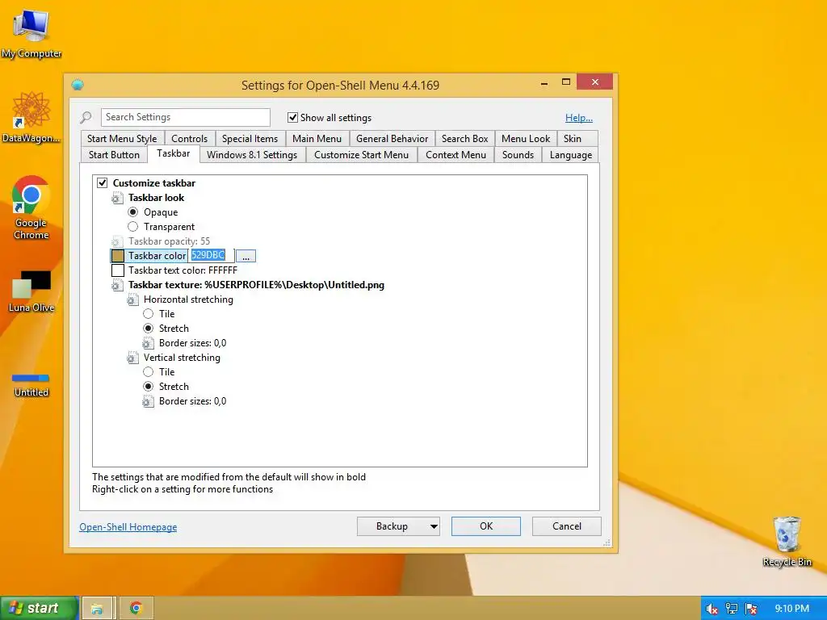Select the Untitled image on desktop

click(x=31, y=385)
